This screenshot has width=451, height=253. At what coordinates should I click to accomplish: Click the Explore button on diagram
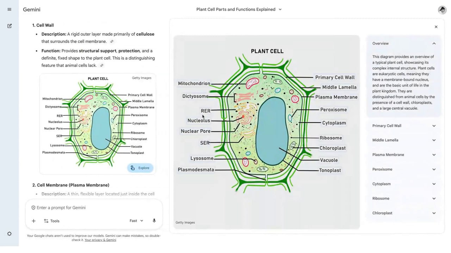140,168
